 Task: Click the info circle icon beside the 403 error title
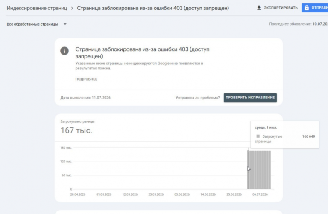coord(64,51)
